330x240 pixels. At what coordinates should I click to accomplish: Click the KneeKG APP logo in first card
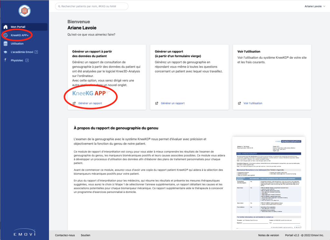[x=91, y=93]
